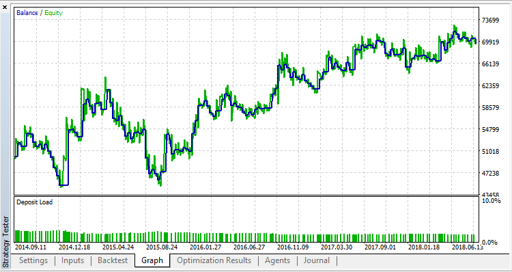Click the 2015.04.24 date label

point(118,247)
